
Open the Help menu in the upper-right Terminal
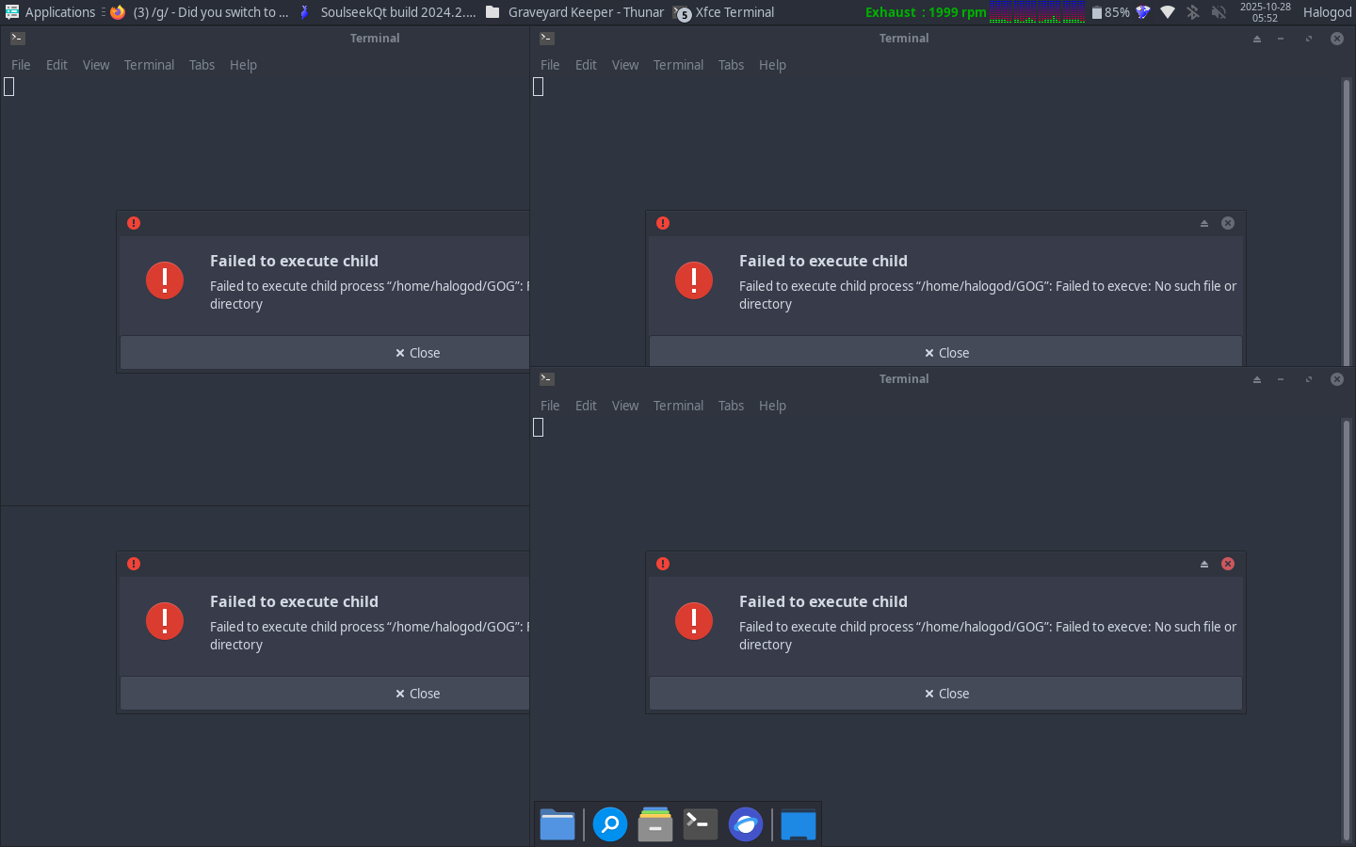point(772,65)
